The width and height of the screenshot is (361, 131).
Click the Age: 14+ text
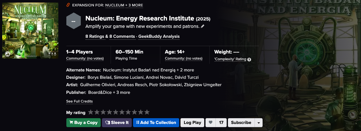click(175, 52)
